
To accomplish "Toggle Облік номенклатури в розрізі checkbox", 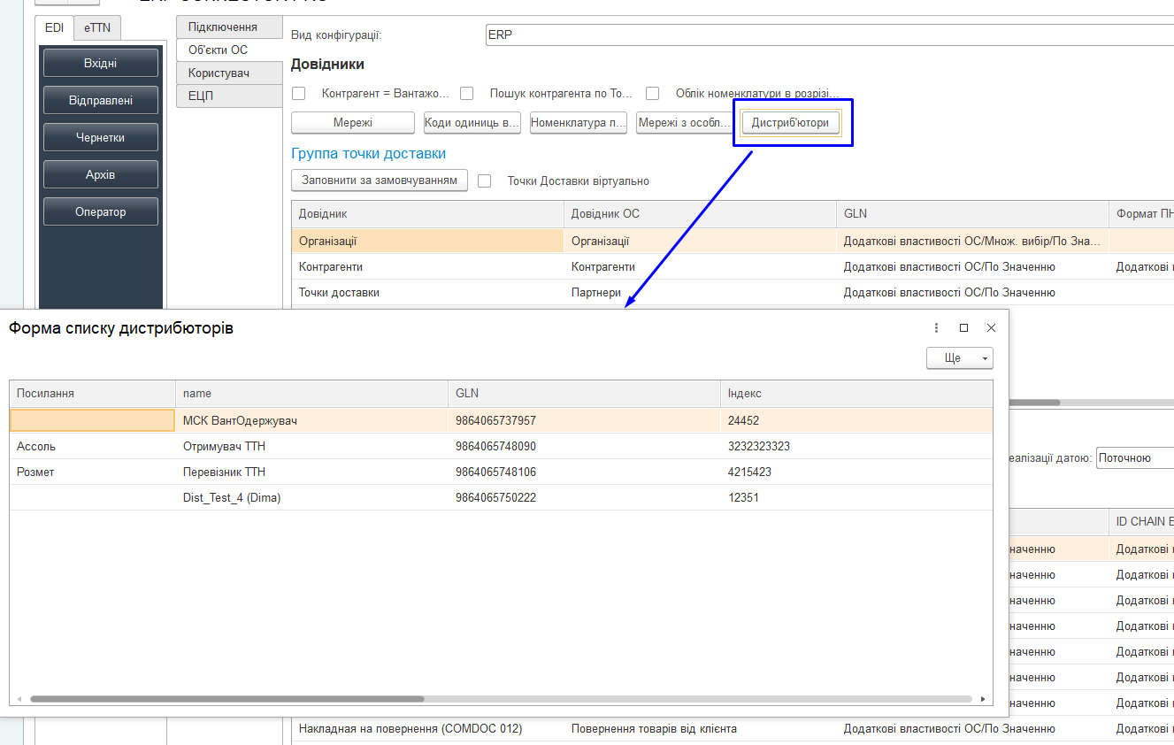I will 653,94.
